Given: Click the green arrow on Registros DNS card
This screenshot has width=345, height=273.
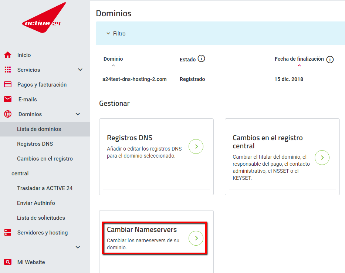Looking at the screenshot, I should click(196, 146).
